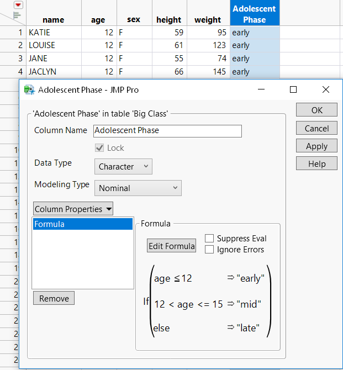This screenshot has height=370, width=343.
Task: Expand the Modeling Type combo box
Action: click(138, 188)
